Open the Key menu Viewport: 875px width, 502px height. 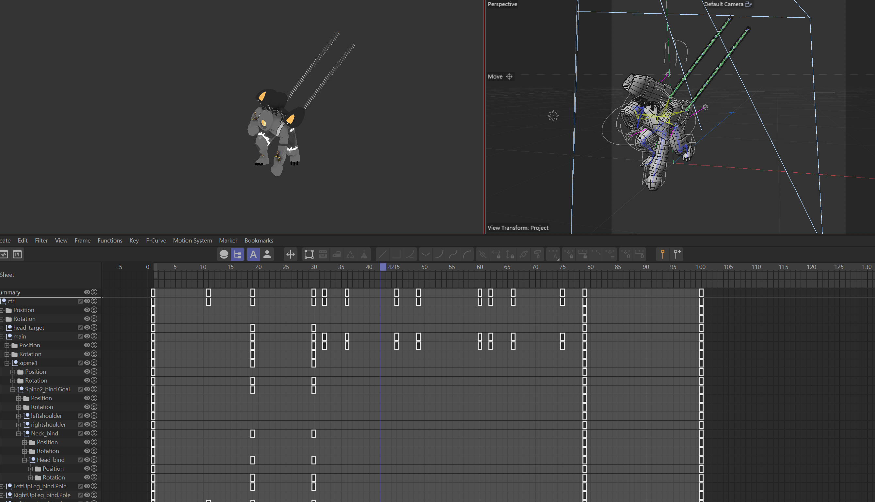tap(134, 240)
